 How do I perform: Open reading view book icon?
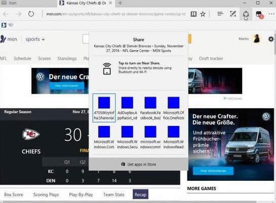pos(193,14)
